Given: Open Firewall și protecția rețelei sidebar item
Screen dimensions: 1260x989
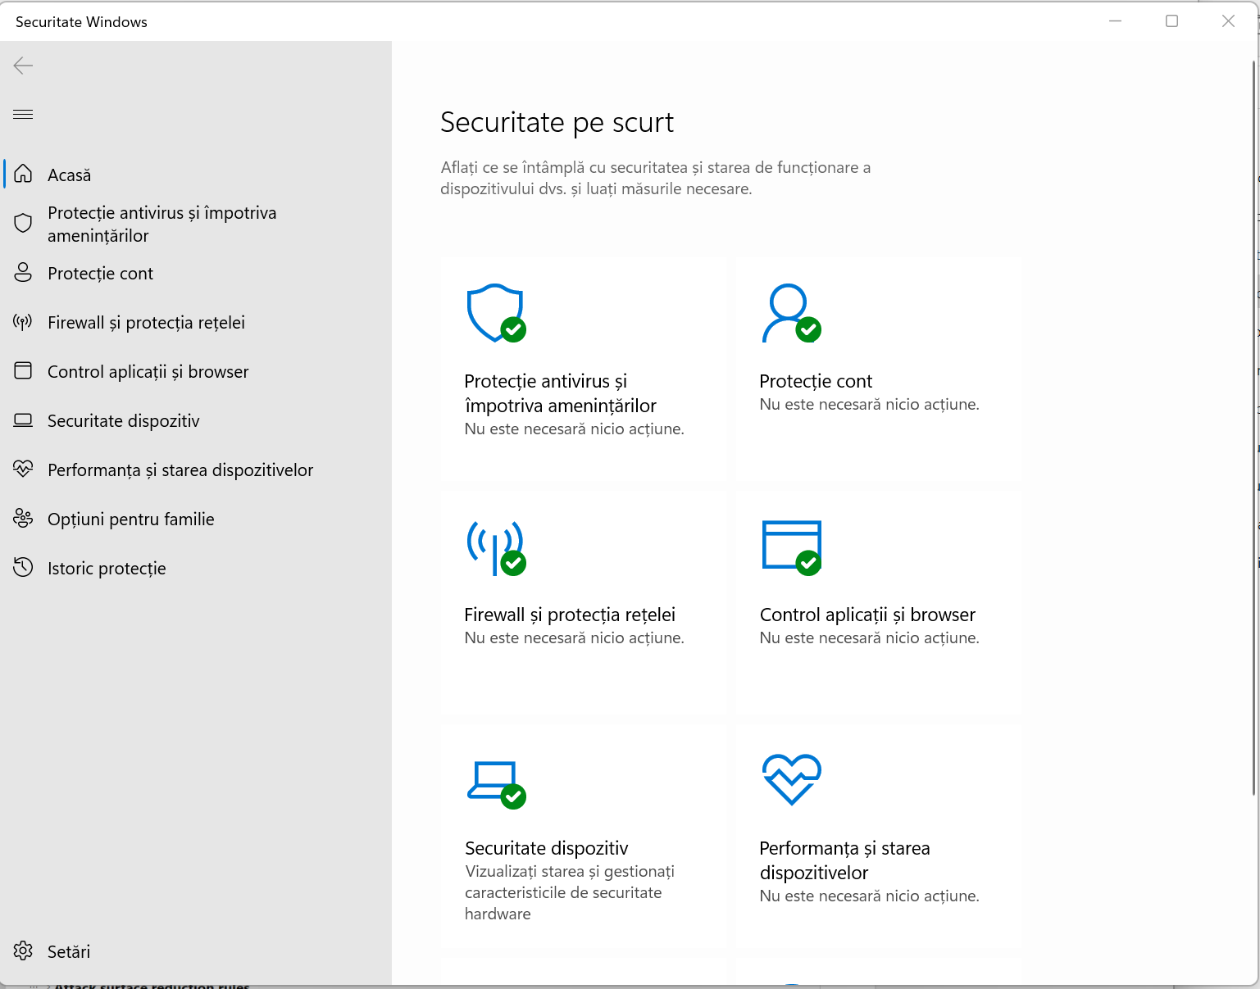Looking at the screenshot, I should click(x=146, y=323).
